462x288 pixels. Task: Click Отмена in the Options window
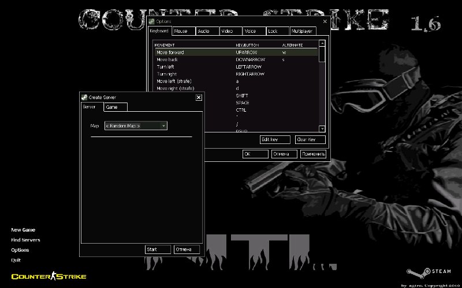coord(284,154)
